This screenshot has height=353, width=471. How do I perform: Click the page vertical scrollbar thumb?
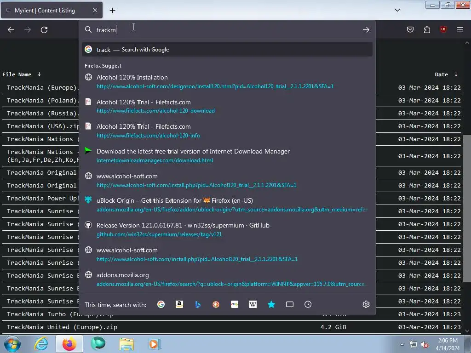pos(467,208)
